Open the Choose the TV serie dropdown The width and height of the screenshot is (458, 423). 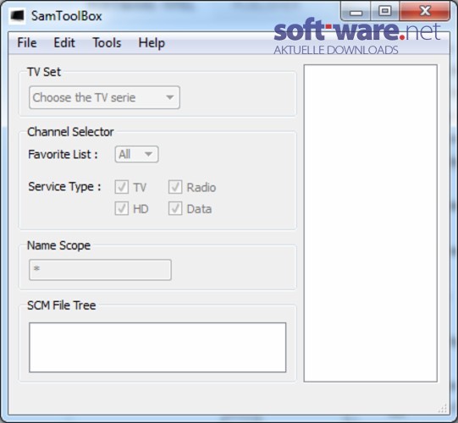coord(104,97)
